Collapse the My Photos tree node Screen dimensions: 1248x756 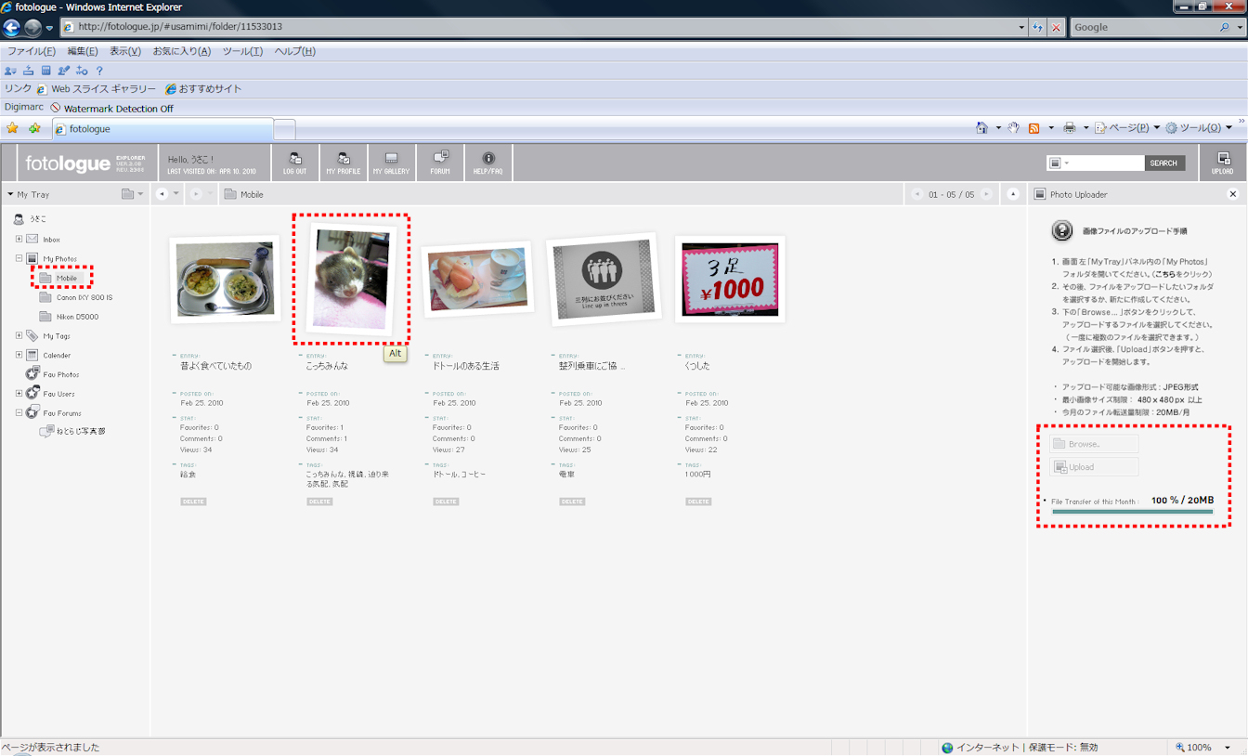pyautogui.click(x=19, y=259)
